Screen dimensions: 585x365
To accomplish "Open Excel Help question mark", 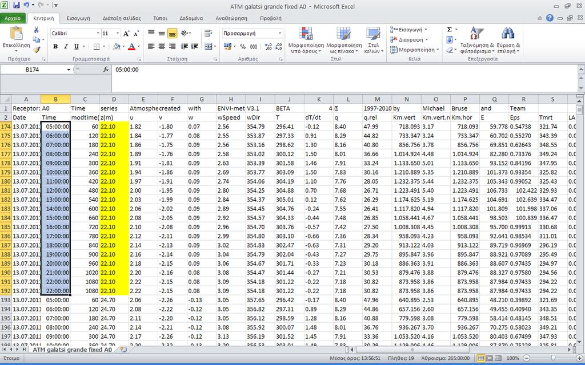I will pyautogui.click(x=550, y=18).
